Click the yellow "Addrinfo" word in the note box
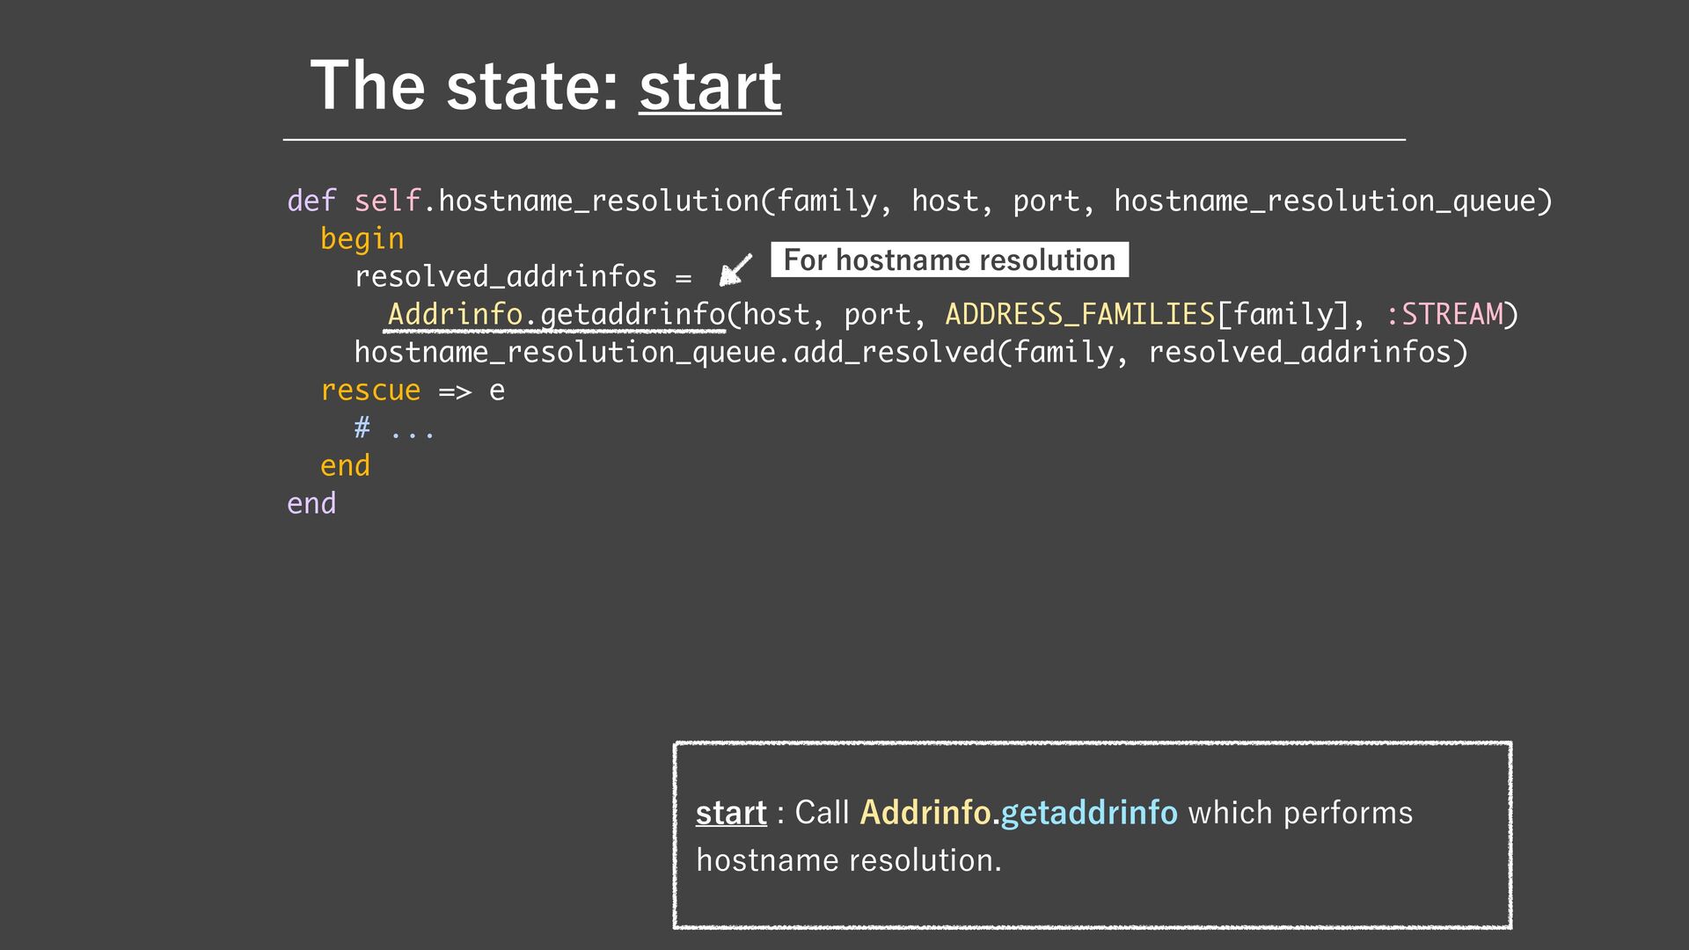This screenshot has height=950, width=1689. [925, 813]
